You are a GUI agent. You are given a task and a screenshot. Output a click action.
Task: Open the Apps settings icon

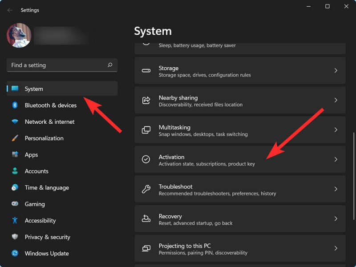point(16,154)
